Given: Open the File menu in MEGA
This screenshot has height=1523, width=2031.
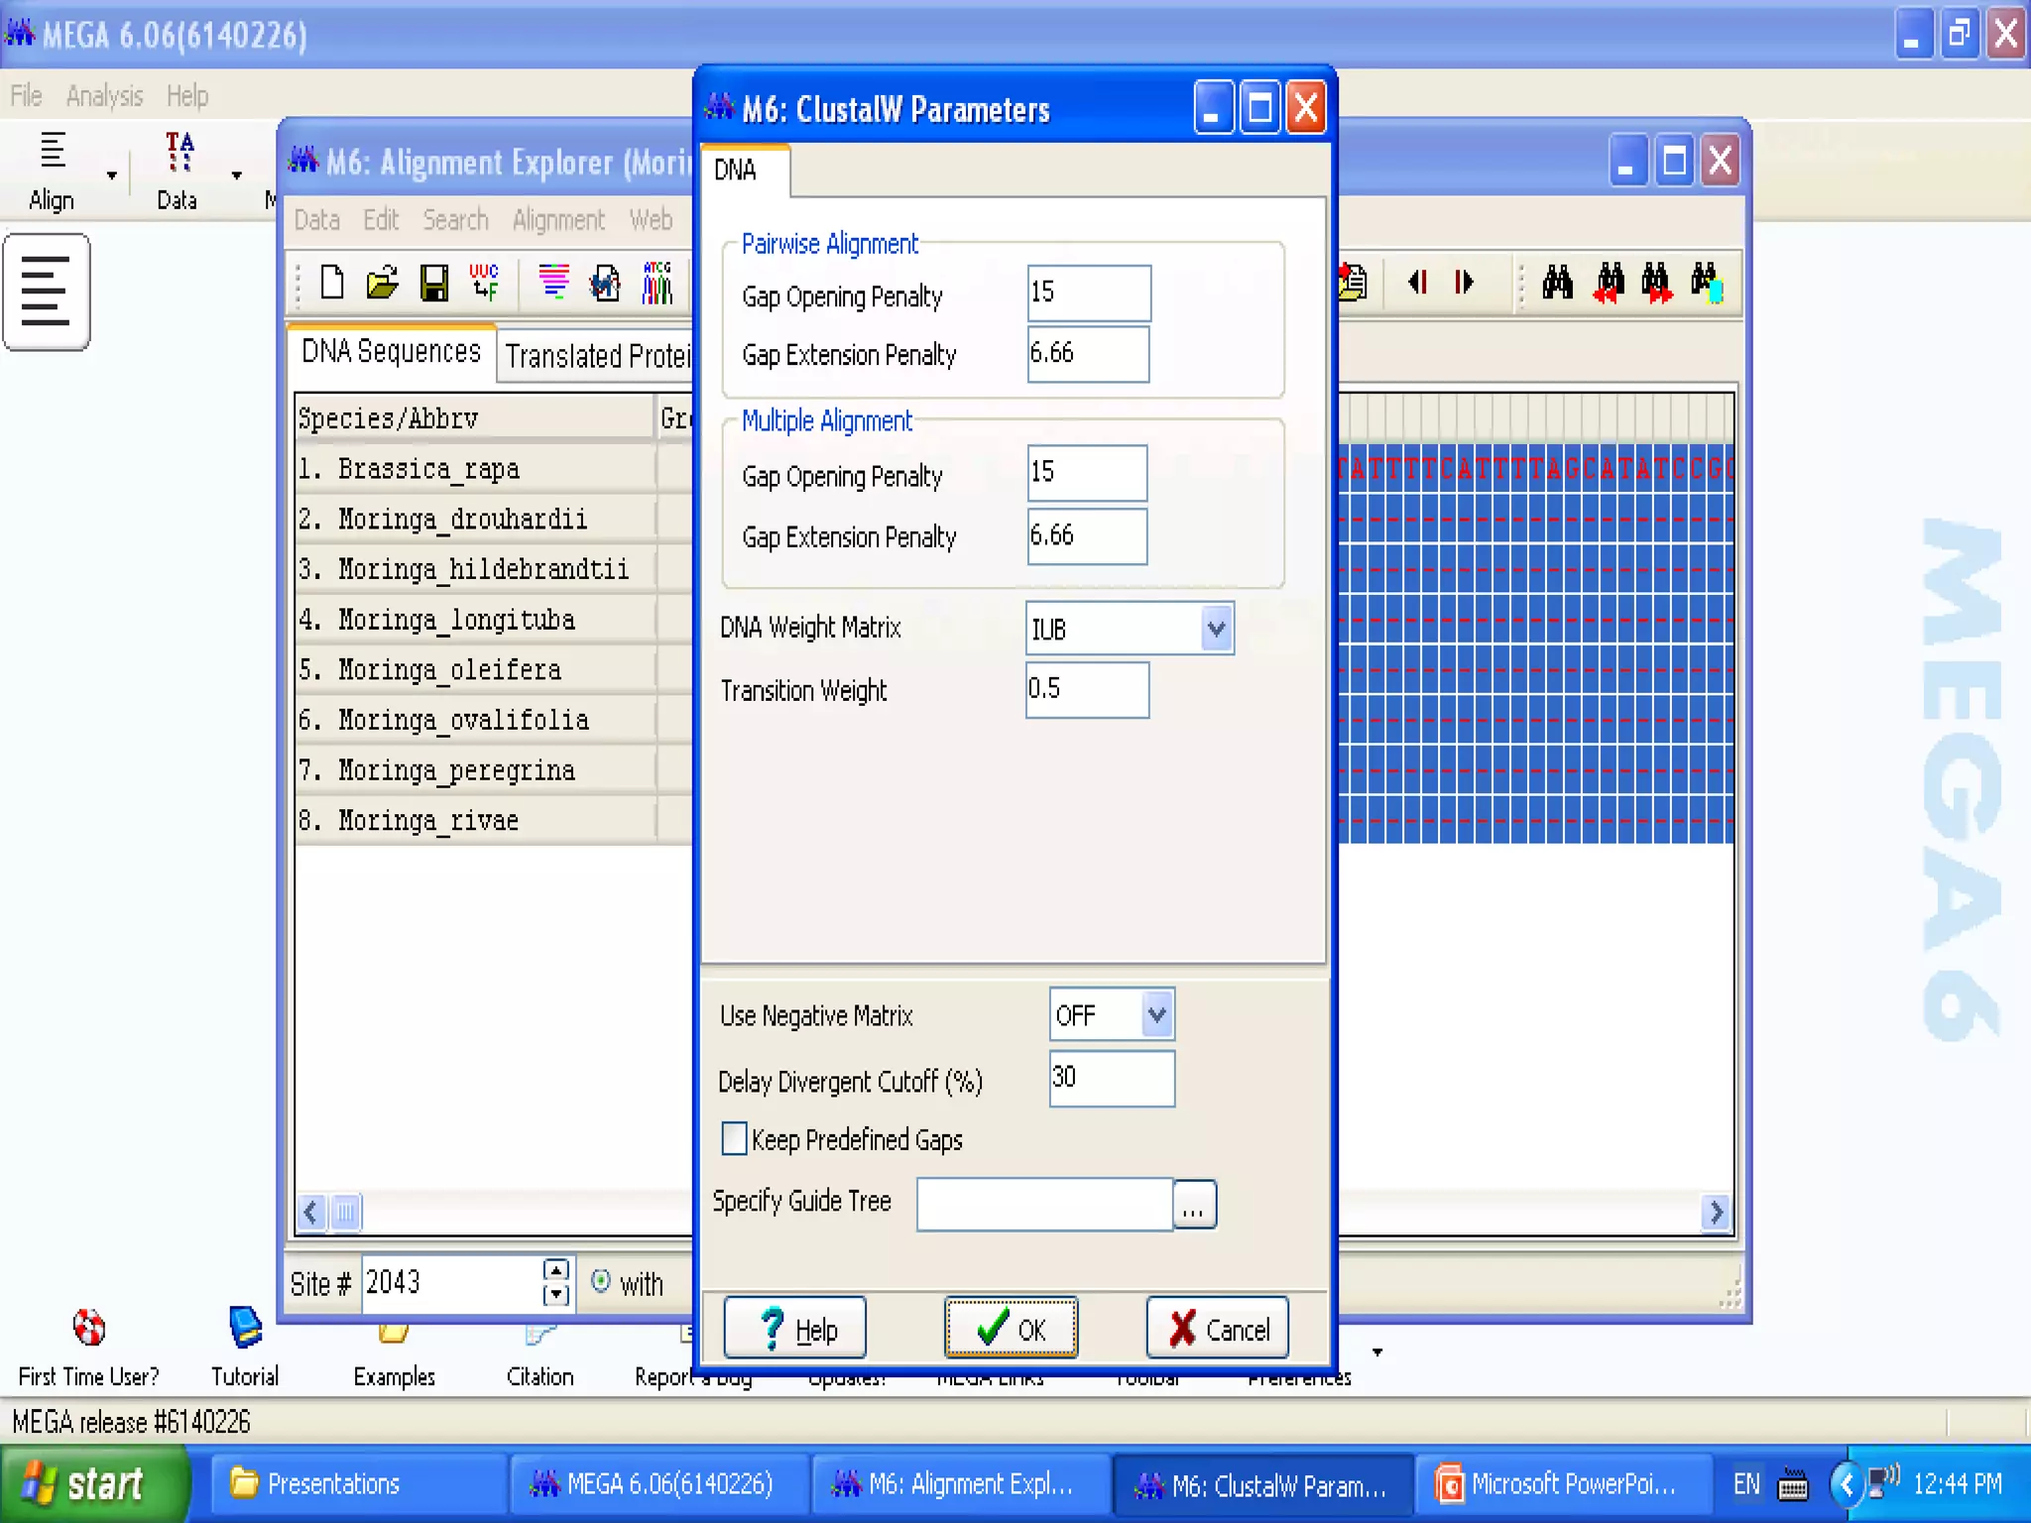Looking at the screenshot, I should [x=27, y=96].
